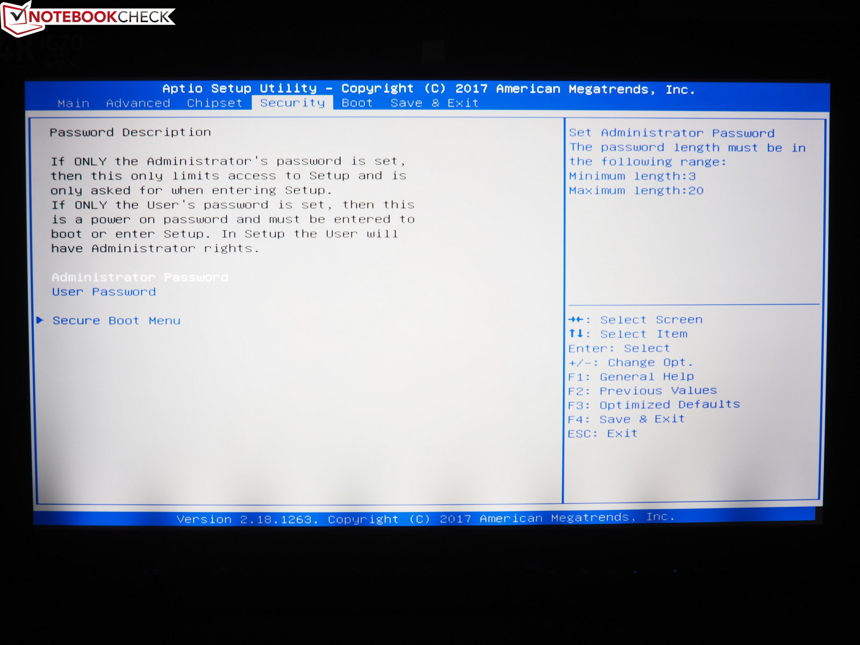Click the 'F4: Save & Exit' hint

[626, 419]
